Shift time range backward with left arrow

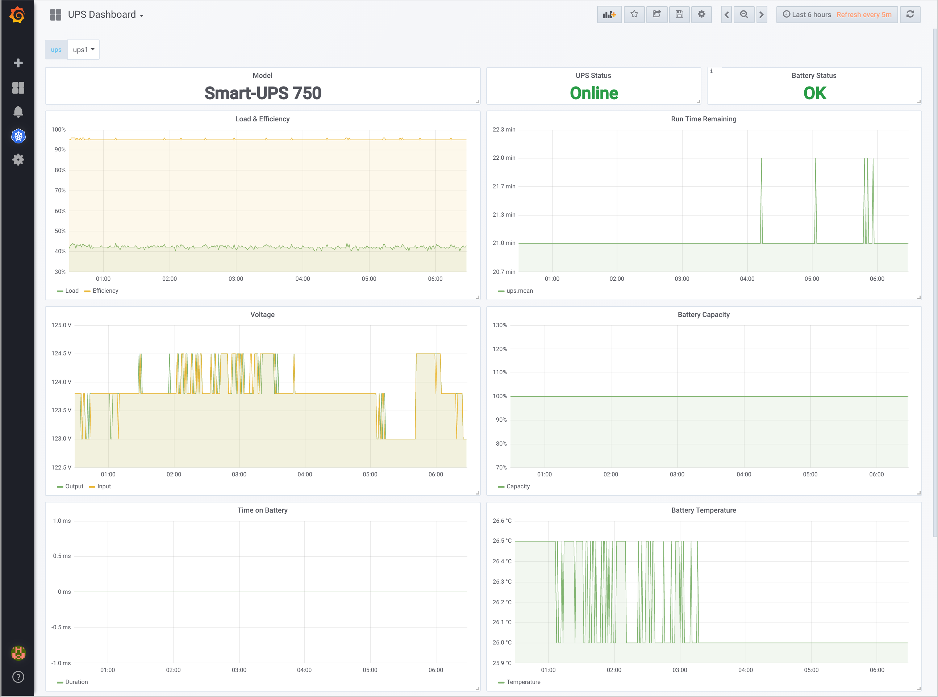point(726,15)
